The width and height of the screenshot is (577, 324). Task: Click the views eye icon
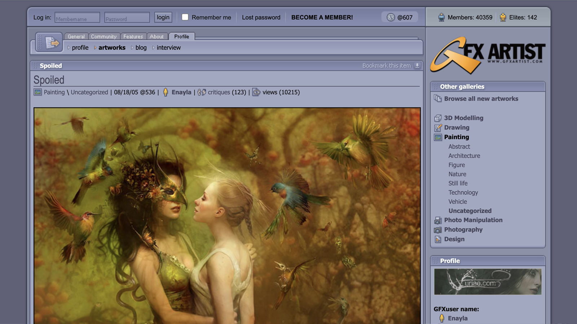pyautogui.click(x=256, y=92)
